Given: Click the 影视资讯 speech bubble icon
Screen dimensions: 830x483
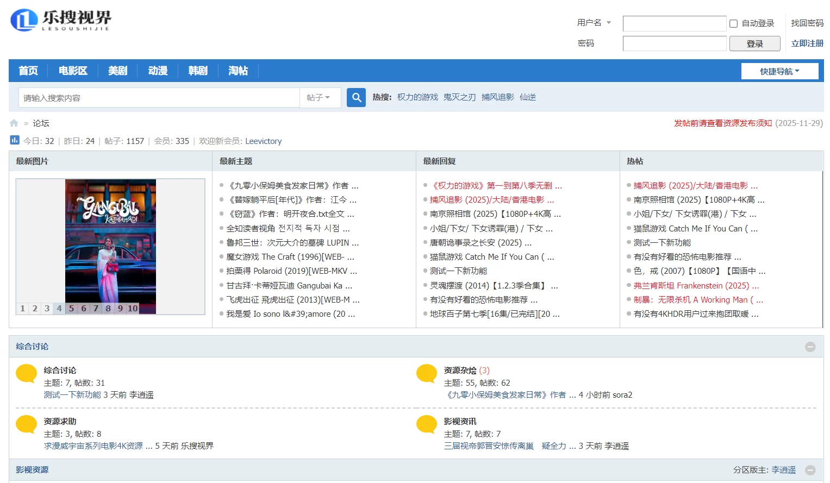Looking at the screenshot, I should [426, 425].
